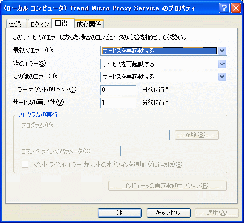Open the 最初のエラー dropdown arrow
The height and width of the screenshot is (223, 244).
(222, 51)
